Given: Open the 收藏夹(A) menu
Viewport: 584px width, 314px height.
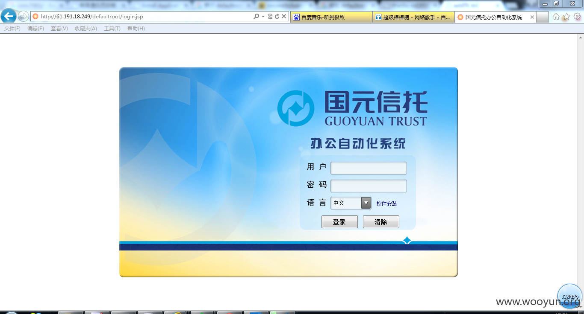Looking at the screenshot, I should 86,29.
